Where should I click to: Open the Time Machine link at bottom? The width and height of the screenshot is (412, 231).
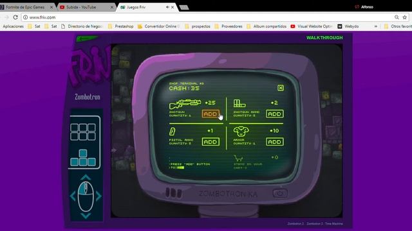pos(333,224)
